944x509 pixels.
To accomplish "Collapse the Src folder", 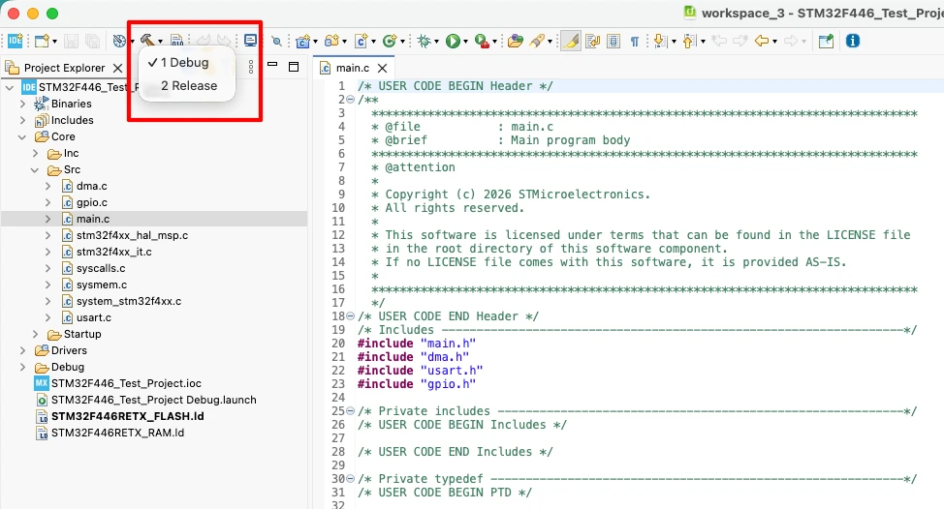I will 35,170.
